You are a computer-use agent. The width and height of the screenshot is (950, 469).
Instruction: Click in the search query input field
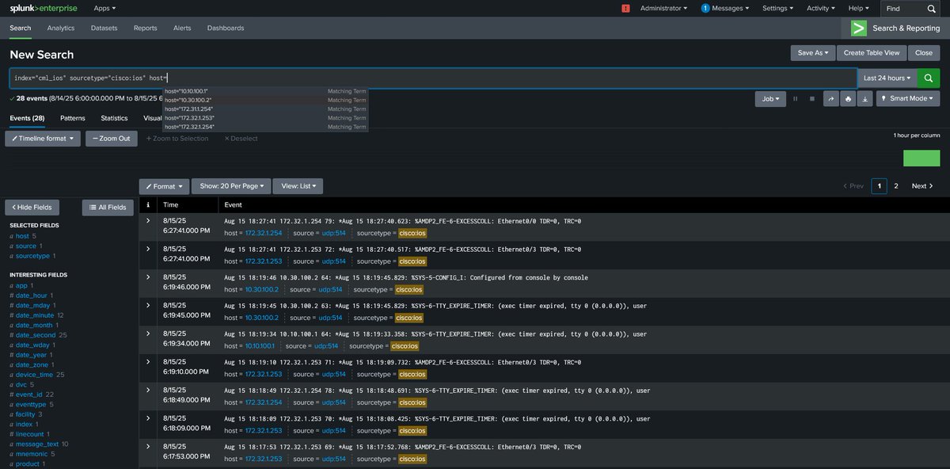432,78
